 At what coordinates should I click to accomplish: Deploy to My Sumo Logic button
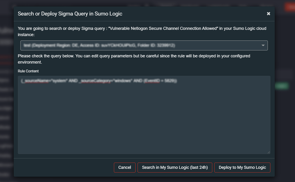242,167
